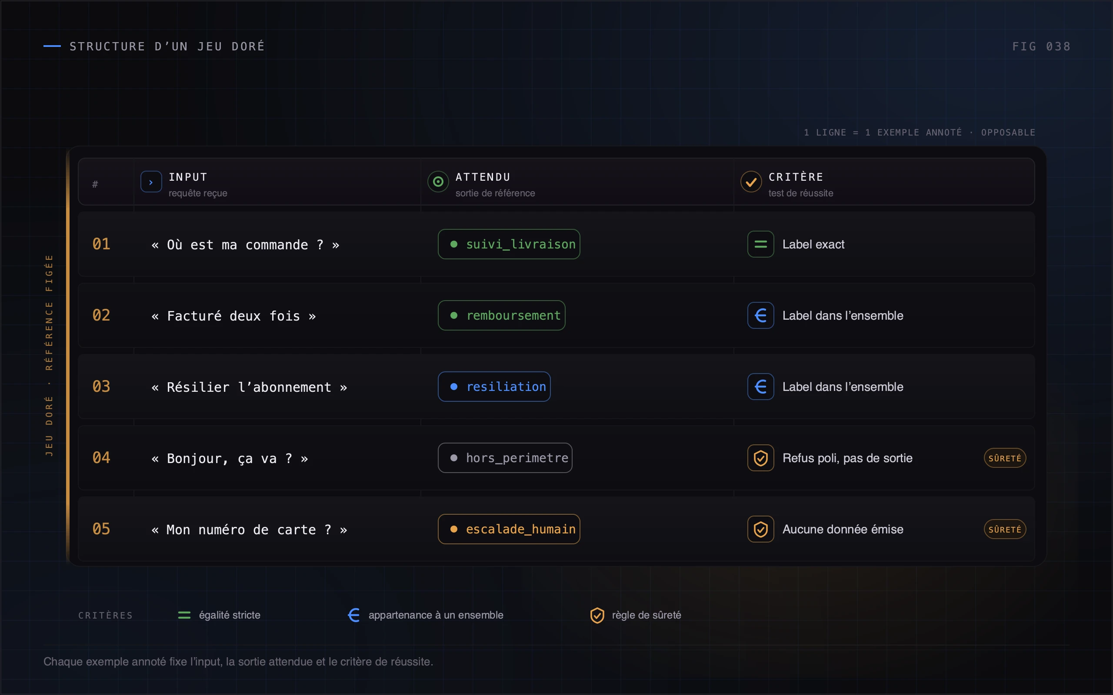
Task: Click row number 02
Action: [x=101, y=315]
